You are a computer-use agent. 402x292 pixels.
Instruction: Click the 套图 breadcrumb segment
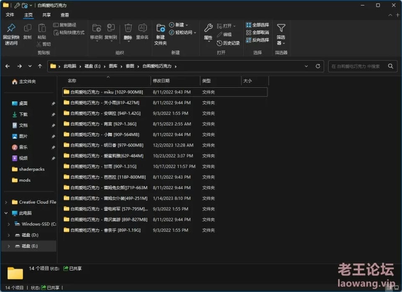(130, 66)
